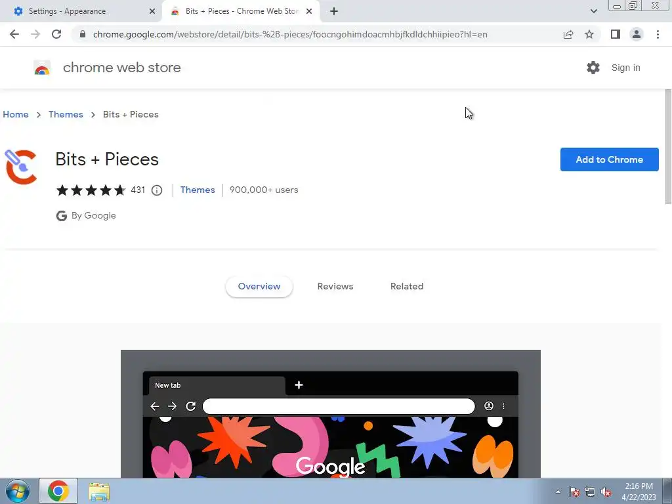Viewport: 672px width, 504px height.
Task: Open web store settings gear
Action: [x=593, y=68]
